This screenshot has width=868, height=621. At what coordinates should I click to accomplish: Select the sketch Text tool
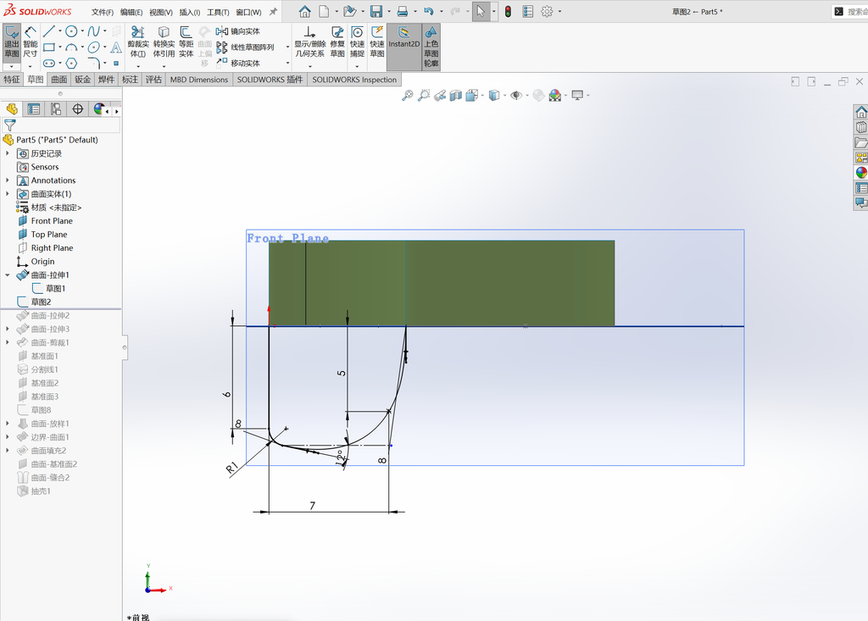116,47
